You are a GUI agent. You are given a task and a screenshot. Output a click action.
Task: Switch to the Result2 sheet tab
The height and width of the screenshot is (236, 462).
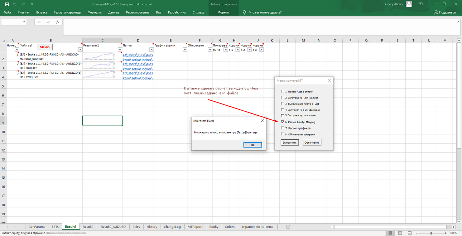(88, 227)
